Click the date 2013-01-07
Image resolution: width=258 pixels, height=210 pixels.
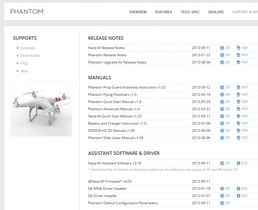201,196
